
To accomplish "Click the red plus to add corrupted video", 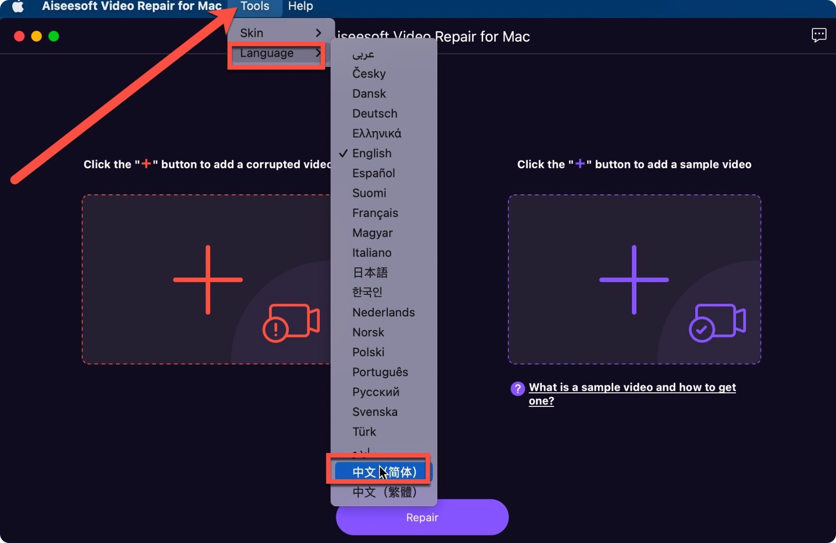I will tap(208, 280).
